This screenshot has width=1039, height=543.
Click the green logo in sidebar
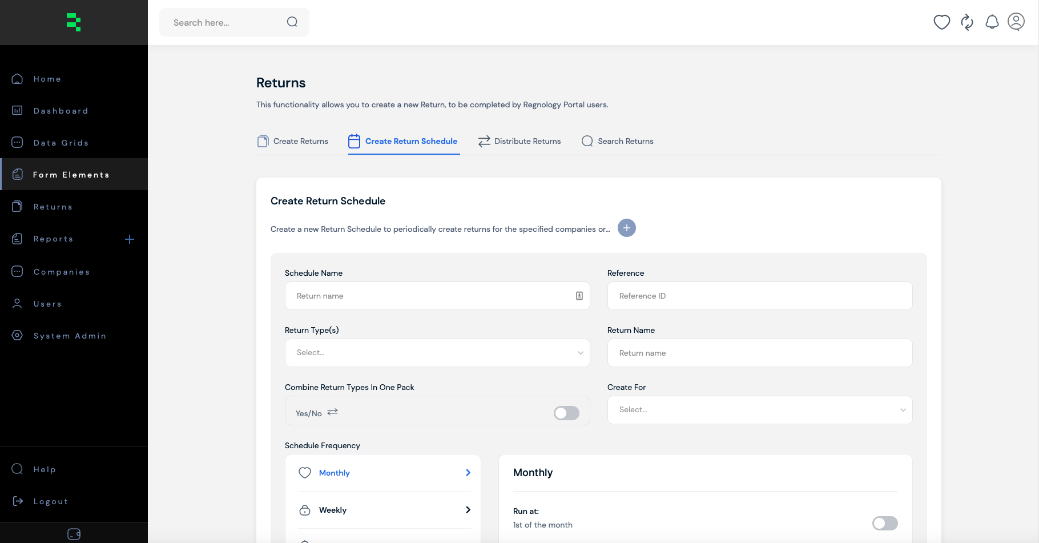[74, 22]
